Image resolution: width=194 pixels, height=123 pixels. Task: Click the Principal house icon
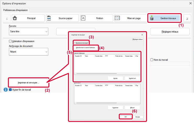[x=15, y=18]
